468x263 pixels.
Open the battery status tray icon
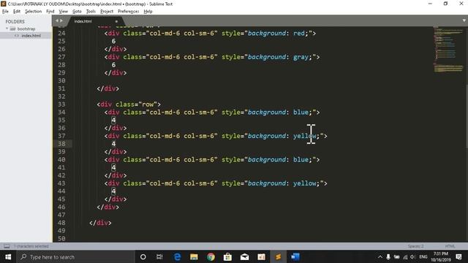click(396, 256)
